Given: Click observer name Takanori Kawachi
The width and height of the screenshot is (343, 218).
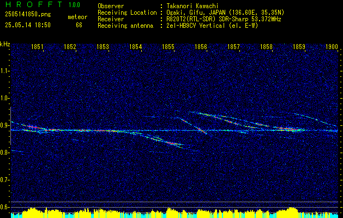Looking at the screenshot, I should pyautogui.click(x=192, y=6).
